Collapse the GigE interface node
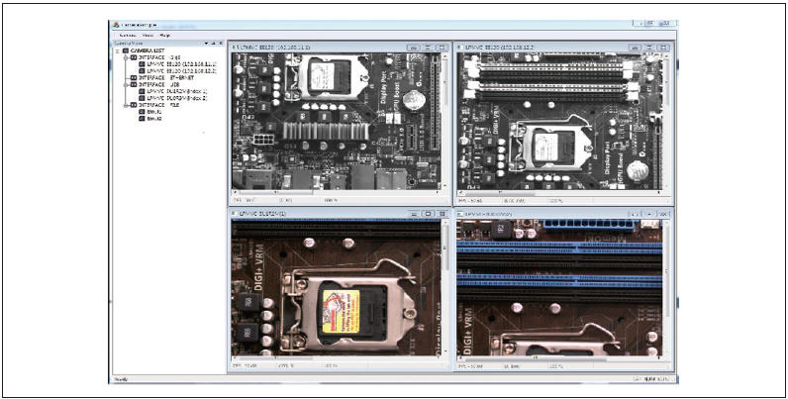788x399 pixels. pos(125,56)
